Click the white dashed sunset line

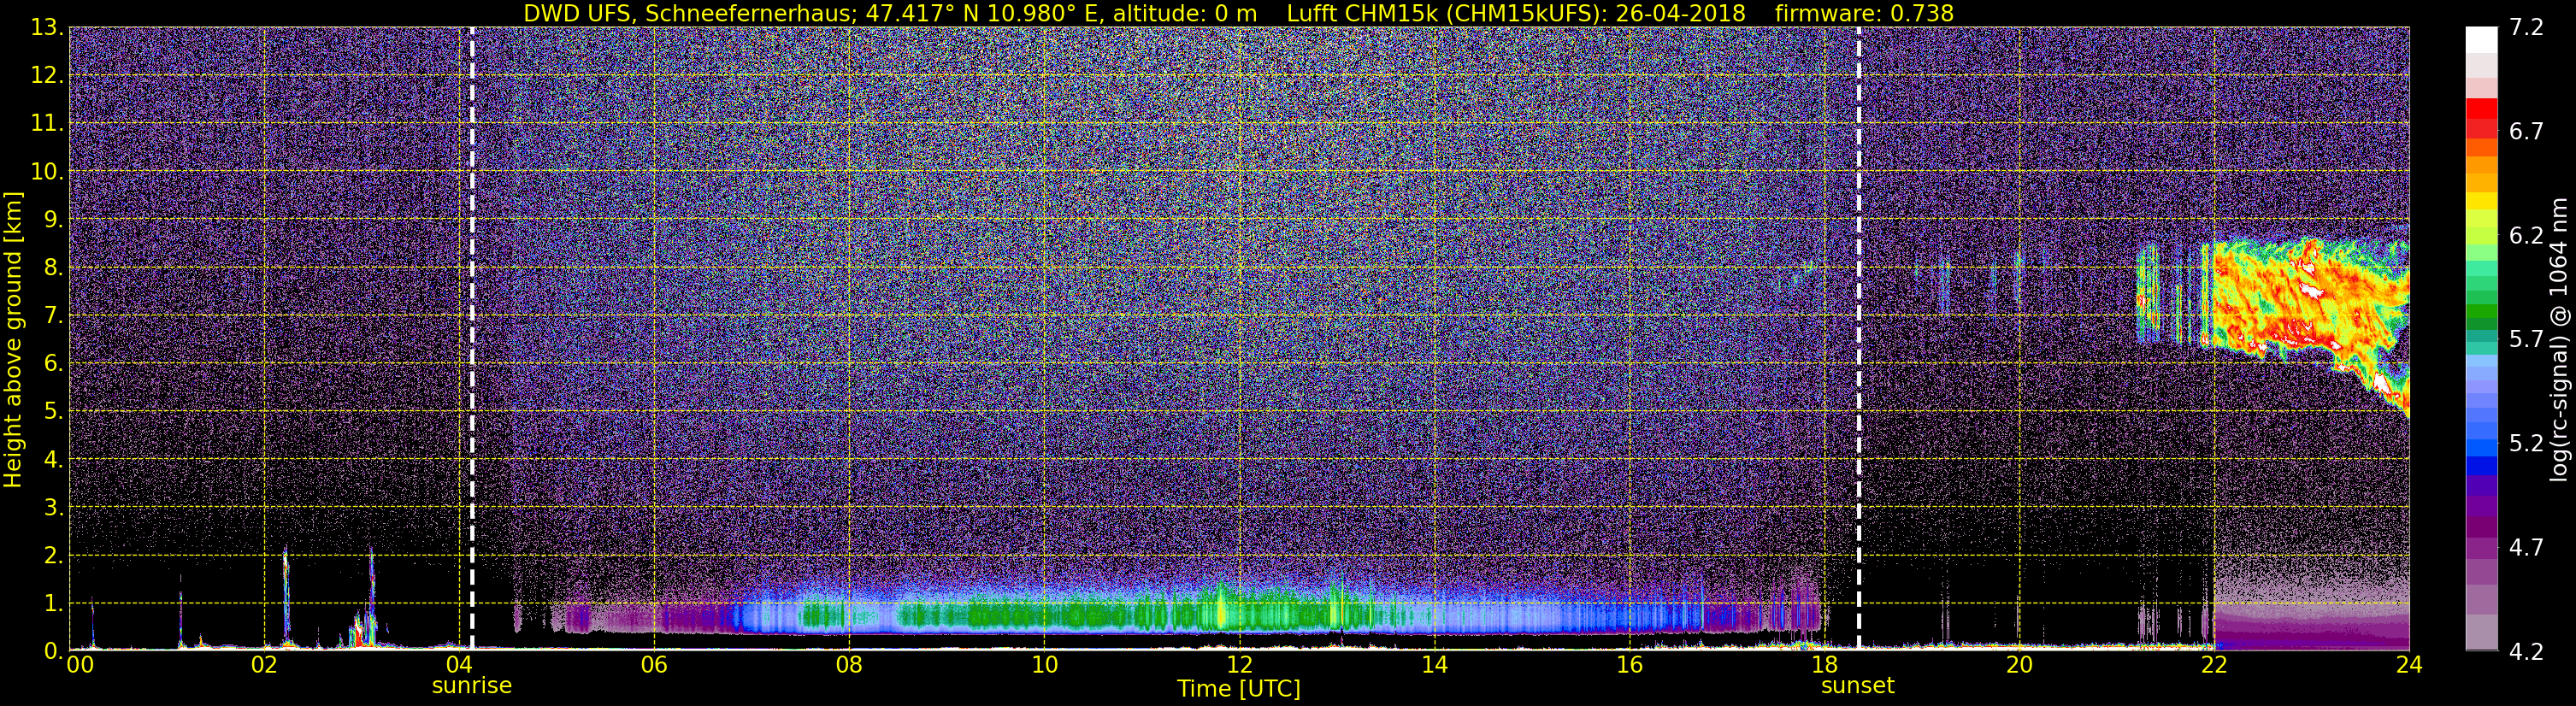[x=1858, y=338]
